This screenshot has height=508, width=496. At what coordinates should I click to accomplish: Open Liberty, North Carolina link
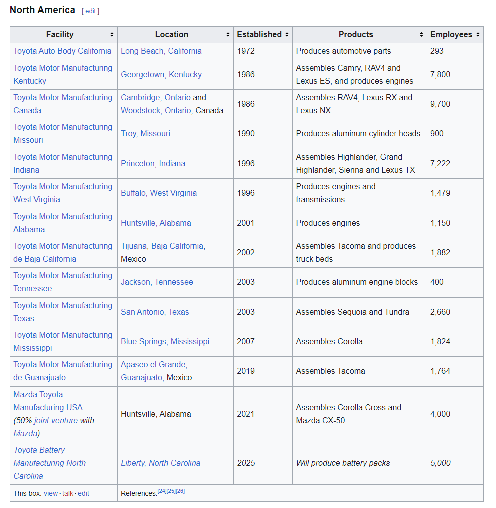point(160,463)
